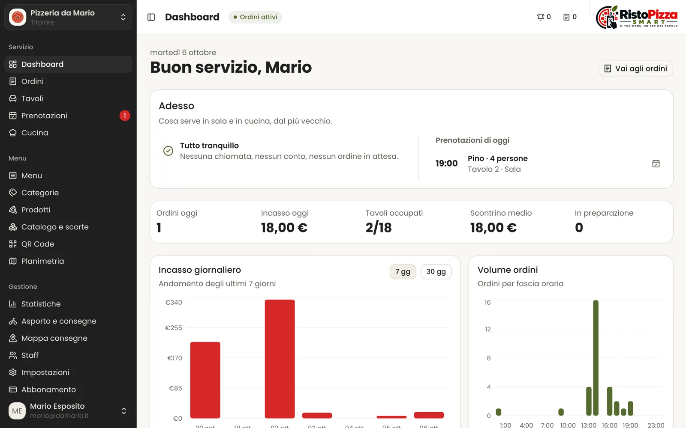
Task: Open the Tavoli section
Action: pos(68,98)
